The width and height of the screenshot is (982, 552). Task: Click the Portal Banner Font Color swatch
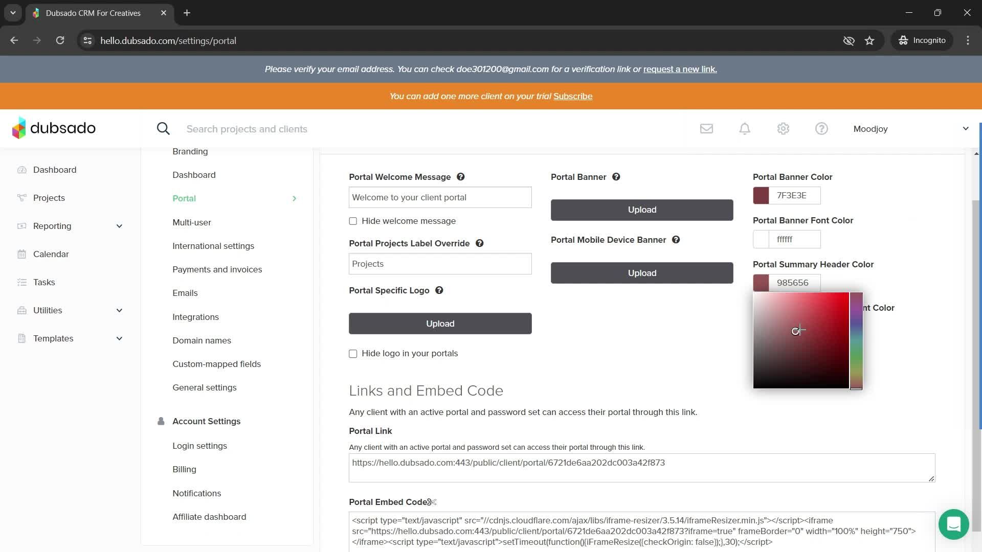[761, 239]
